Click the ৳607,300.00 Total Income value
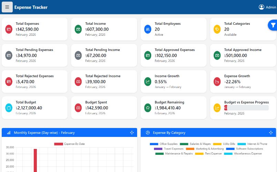 click(97, 29)
